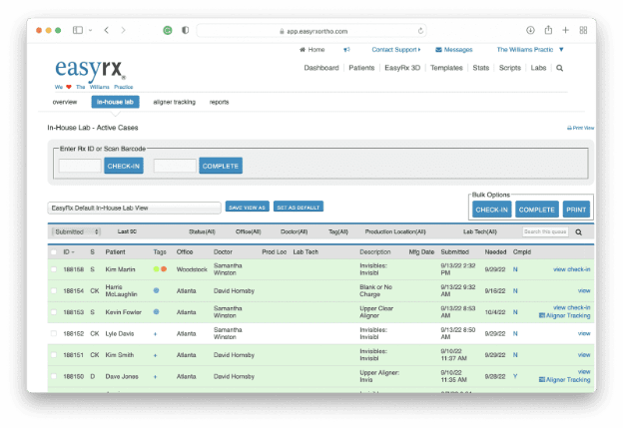Open the Doctor(All) filter
Screen dimensions: 623x429
[294, 231]
